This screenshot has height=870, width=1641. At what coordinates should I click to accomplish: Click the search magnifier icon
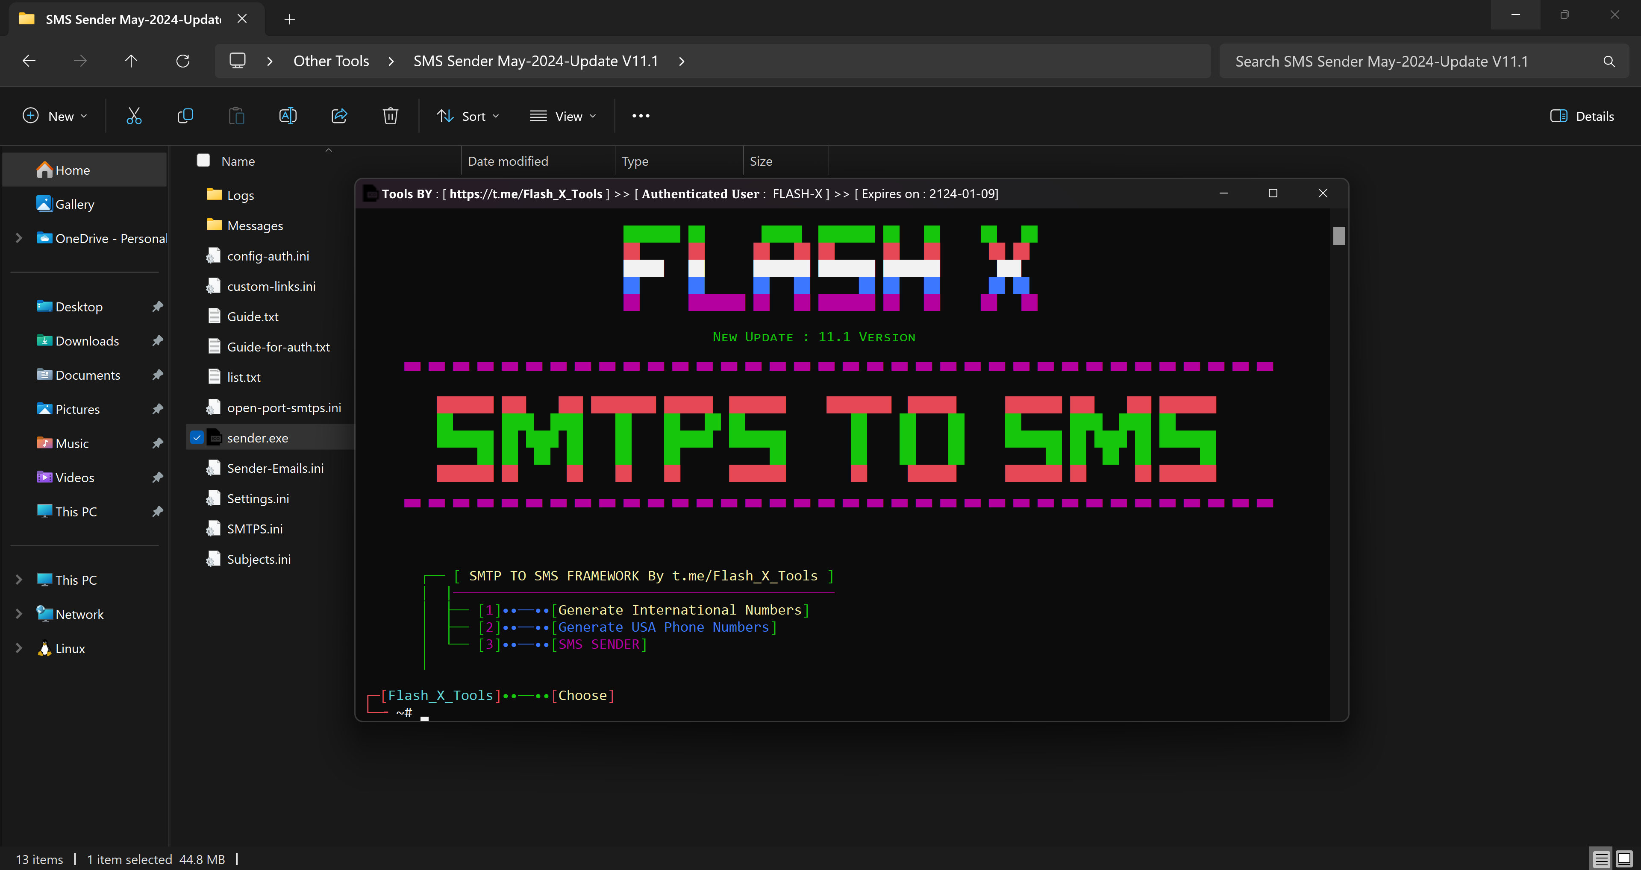pyautogui.click(x=1609, y=61)
